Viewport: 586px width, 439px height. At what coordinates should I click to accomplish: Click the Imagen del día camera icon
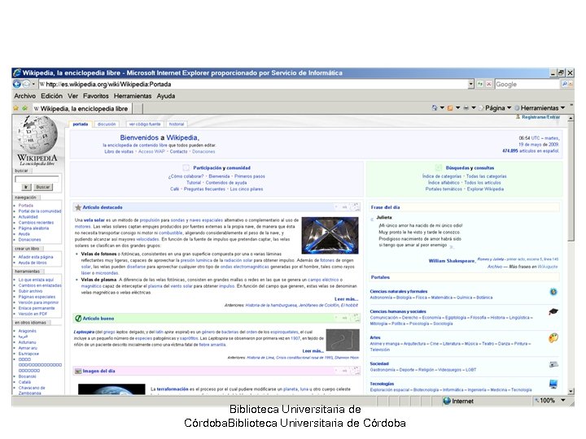pos(78,371)
